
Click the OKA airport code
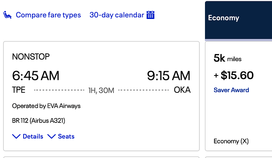tap(182, 90)
